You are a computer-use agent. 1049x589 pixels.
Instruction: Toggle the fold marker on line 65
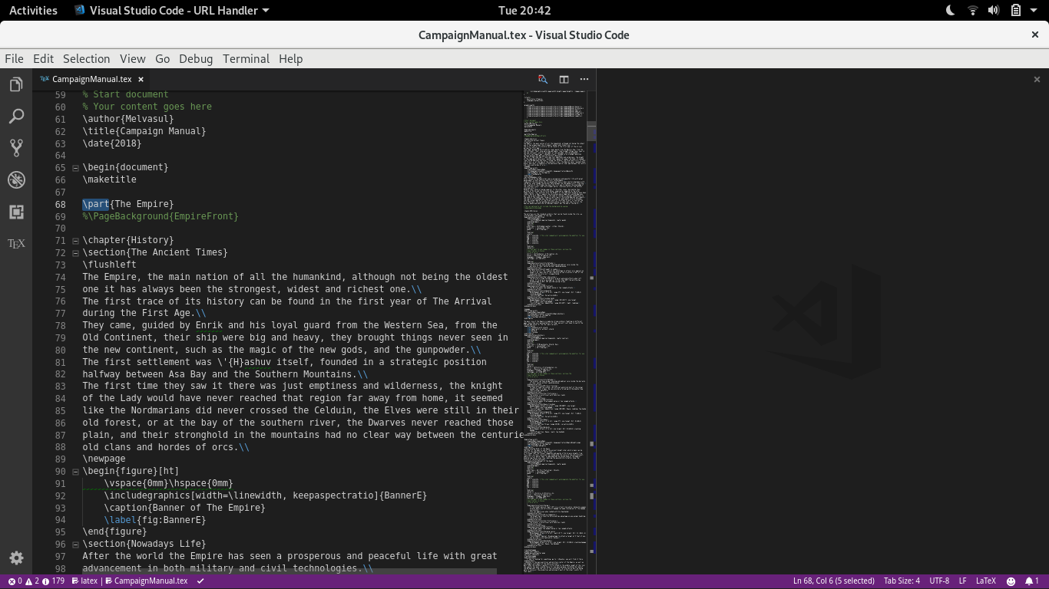(74, 167)
